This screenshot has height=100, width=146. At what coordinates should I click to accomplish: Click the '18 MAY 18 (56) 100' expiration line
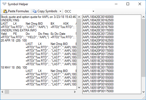(14, 68)
